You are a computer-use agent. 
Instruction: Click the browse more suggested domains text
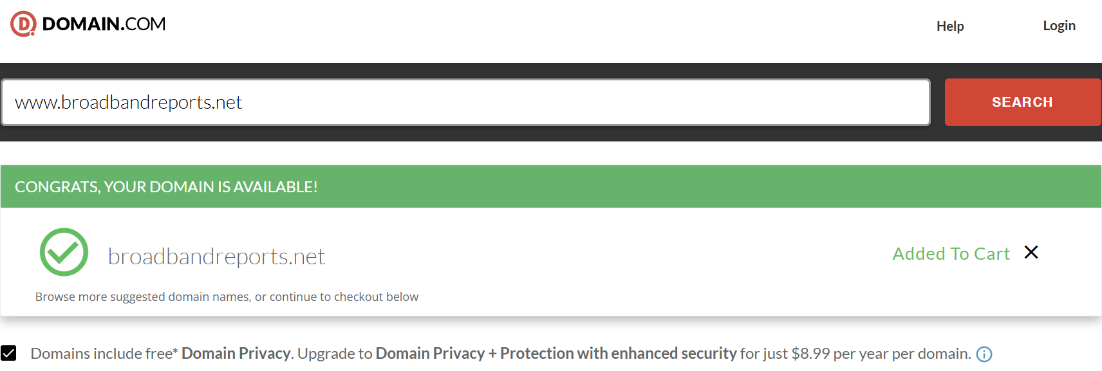point(227,296)
